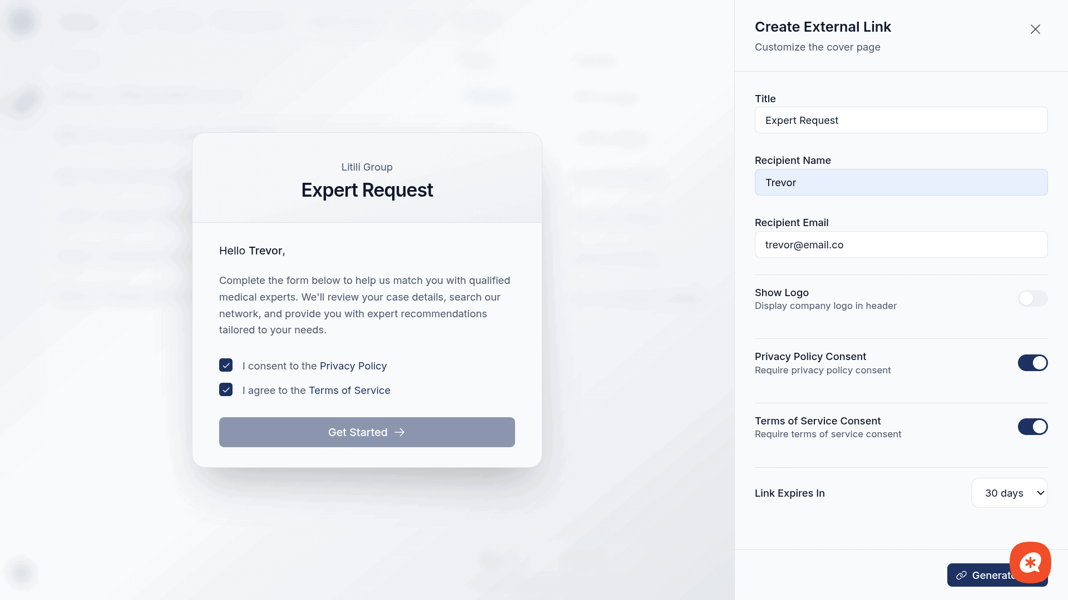Click the link icon on Generate button
Viewport: 1068px width, 600px height.
click(961, 576)
